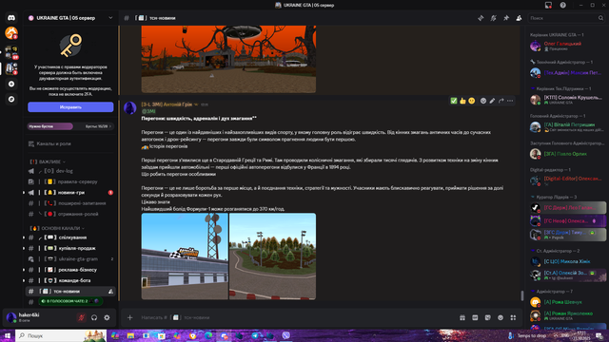
Task: Click the Add a Server plus icon
Action: (x=11, y=85)
